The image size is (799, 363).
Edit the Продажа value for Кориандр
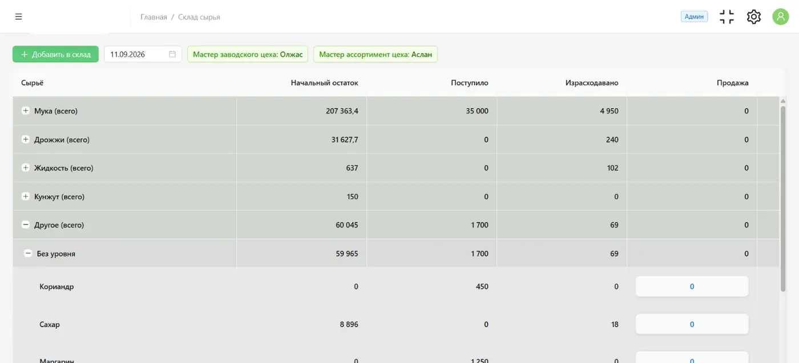692,287
